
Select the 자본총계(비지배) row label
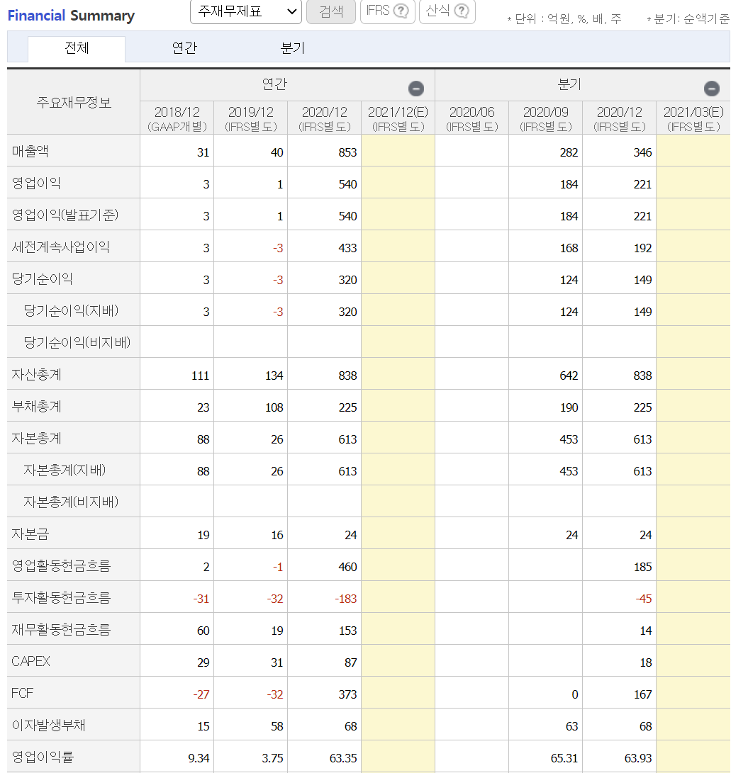click(x=71, y=502)
